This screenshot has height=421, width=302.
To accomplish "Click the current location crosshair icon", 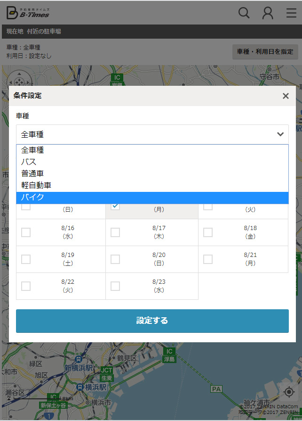I will tap(288, 392).
